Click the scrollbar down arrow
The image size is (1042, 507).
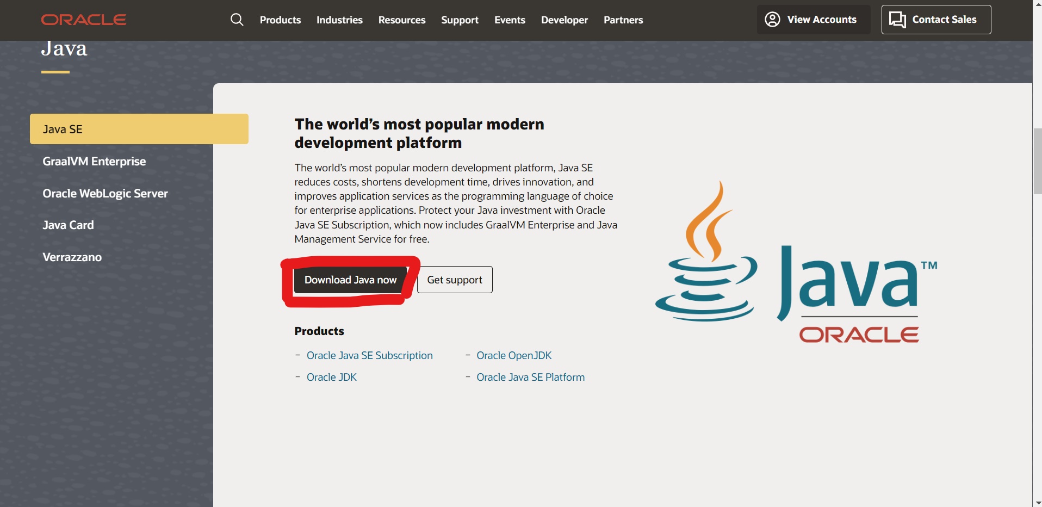point(1037,502)
